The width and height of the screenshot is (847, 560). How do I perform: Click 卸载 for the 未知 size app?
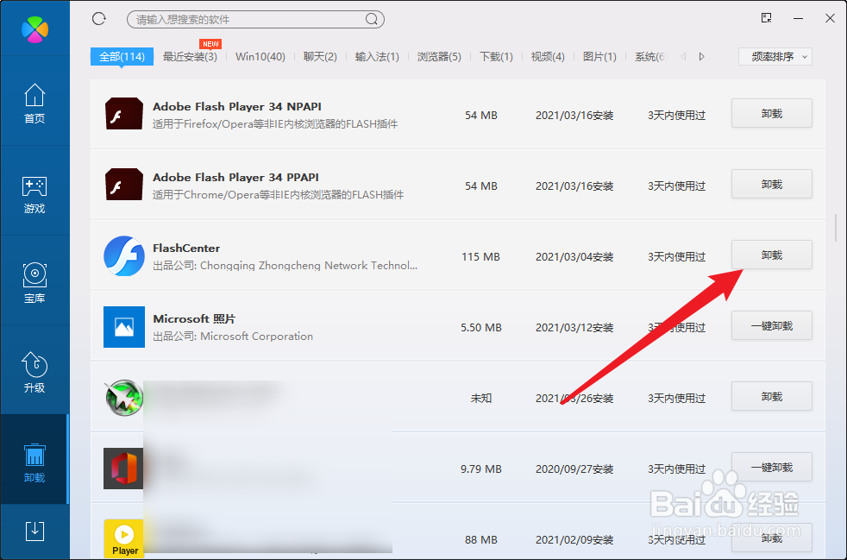point(772,397)
